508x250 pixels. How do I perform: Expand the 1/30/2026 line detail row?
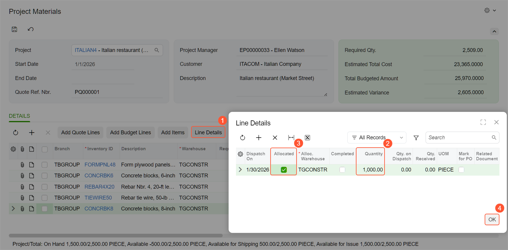tap(240, 170)
